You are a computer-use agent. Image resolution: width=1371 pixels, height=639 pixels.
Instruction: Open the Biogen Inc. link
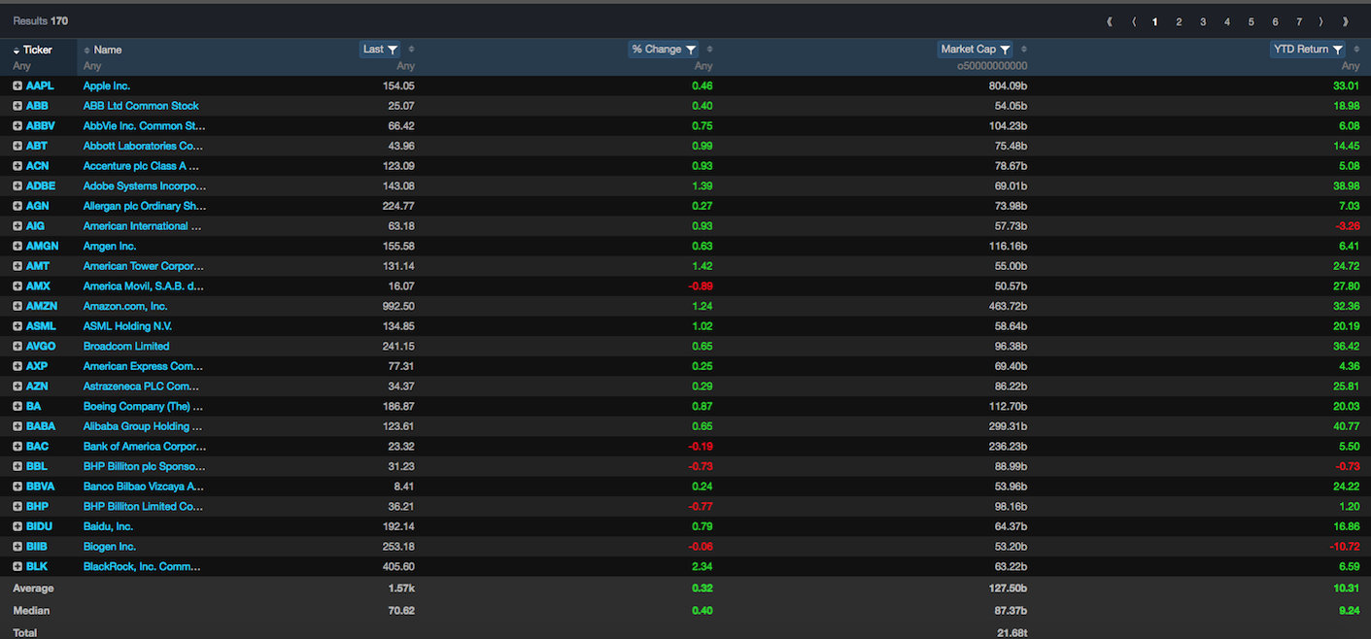pyautogui.click(x=110, y=547)
